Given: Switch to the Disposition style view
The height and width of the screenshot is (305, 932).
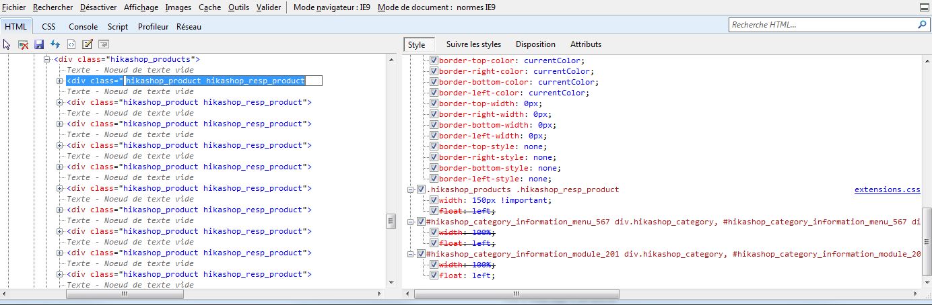Looking at the screenshot, I should pos(535,44).
